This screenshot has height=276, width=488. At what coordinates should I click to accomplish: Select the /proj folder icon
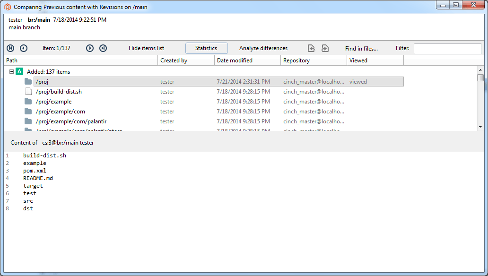coord(28,82)
